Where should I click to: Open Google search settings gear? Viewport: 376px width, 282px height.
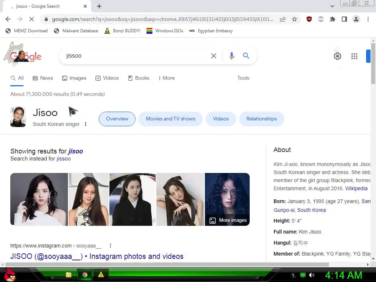[x=337, y=56]
